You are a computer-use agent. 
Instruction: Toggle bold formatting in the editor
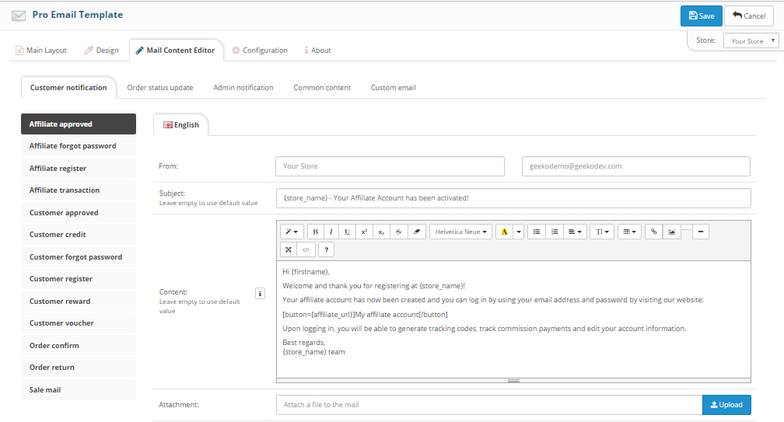315,232
